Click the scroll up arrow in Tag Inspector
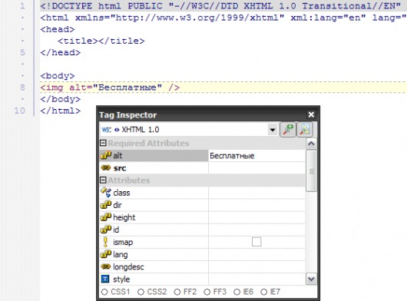Viewport: 407px width, 301px height. coord(311,144)
